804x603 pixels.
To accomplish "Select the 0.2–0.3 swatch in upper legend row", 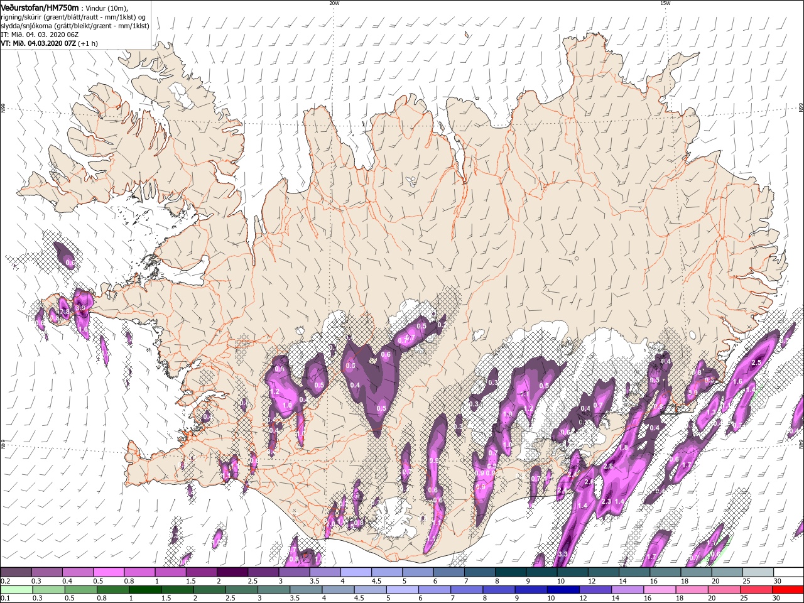I will tap(16, 572).
